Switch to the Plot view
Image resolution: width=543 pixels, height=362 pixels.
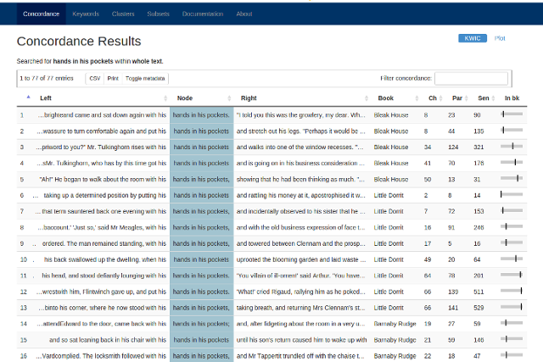point(500,38)
